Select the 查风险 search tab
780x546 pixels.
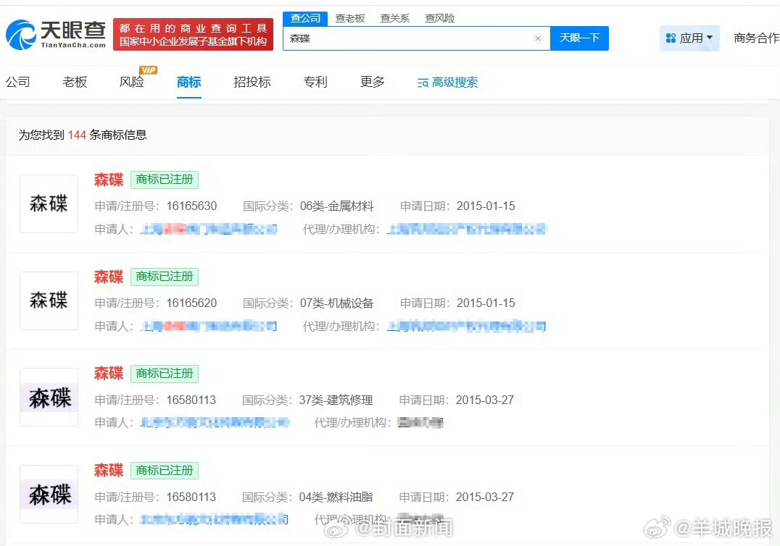coord(440,18)
